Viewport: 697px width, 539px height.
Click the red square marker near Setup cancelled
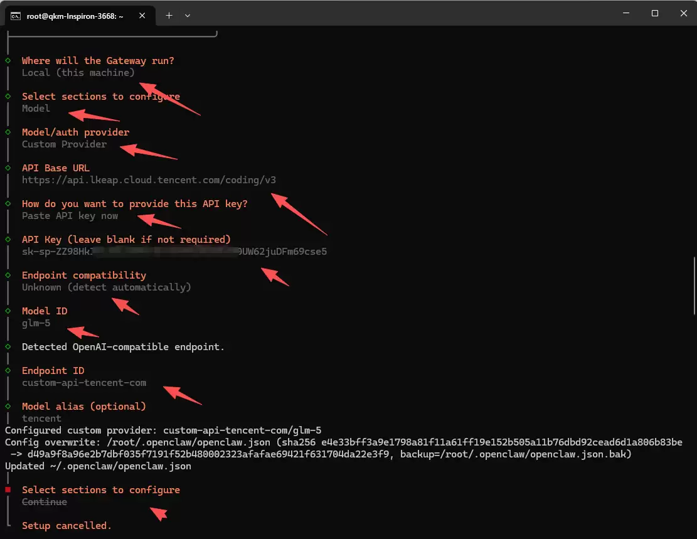[x=8, y=489]
